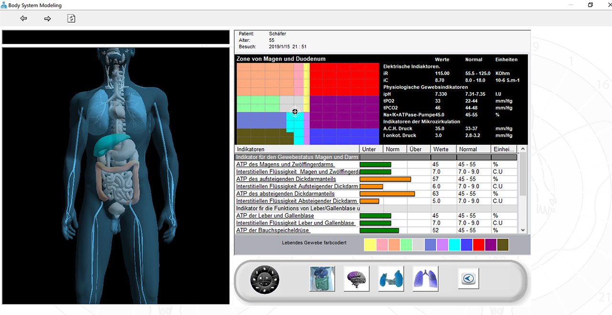Click the back arrow in the top toolbar
This screenshot has height=315, width=612.
pyautogui.click(x=23, y=19)
